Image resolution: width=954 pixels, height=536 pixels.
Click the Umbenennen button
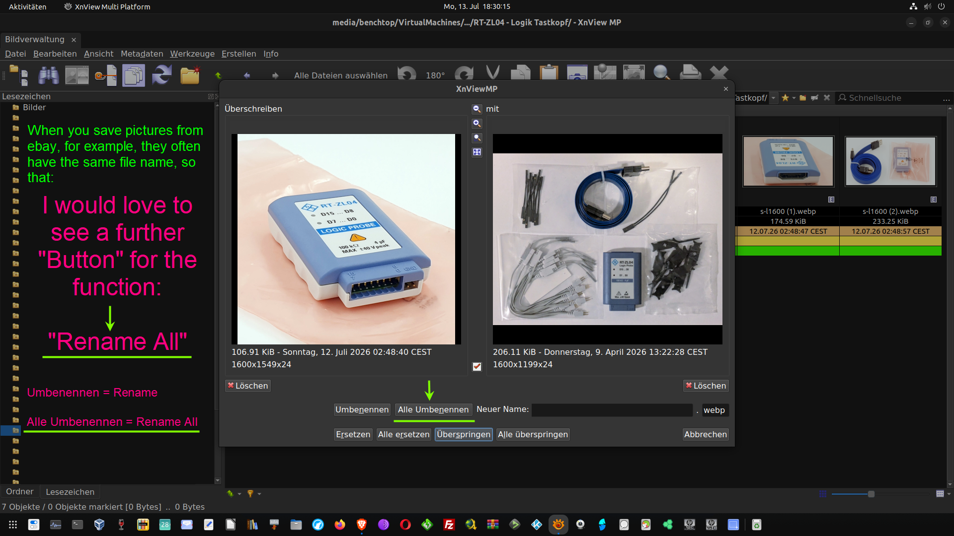(x=362, y=409)
